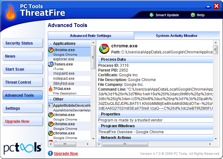The image size is (223, 159).
Task: Click the PC Tools logo at the bottom left
Action: click(x=23, y=148)
